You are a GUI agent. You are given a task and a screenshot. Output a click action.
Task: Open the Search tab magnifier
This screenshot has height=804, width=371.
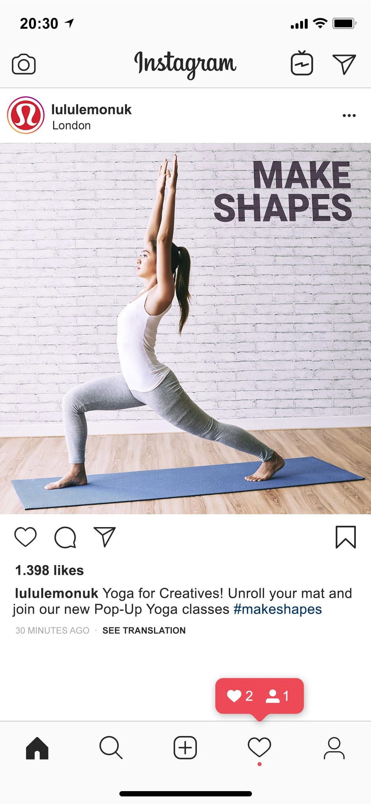[x=111, y=747]
